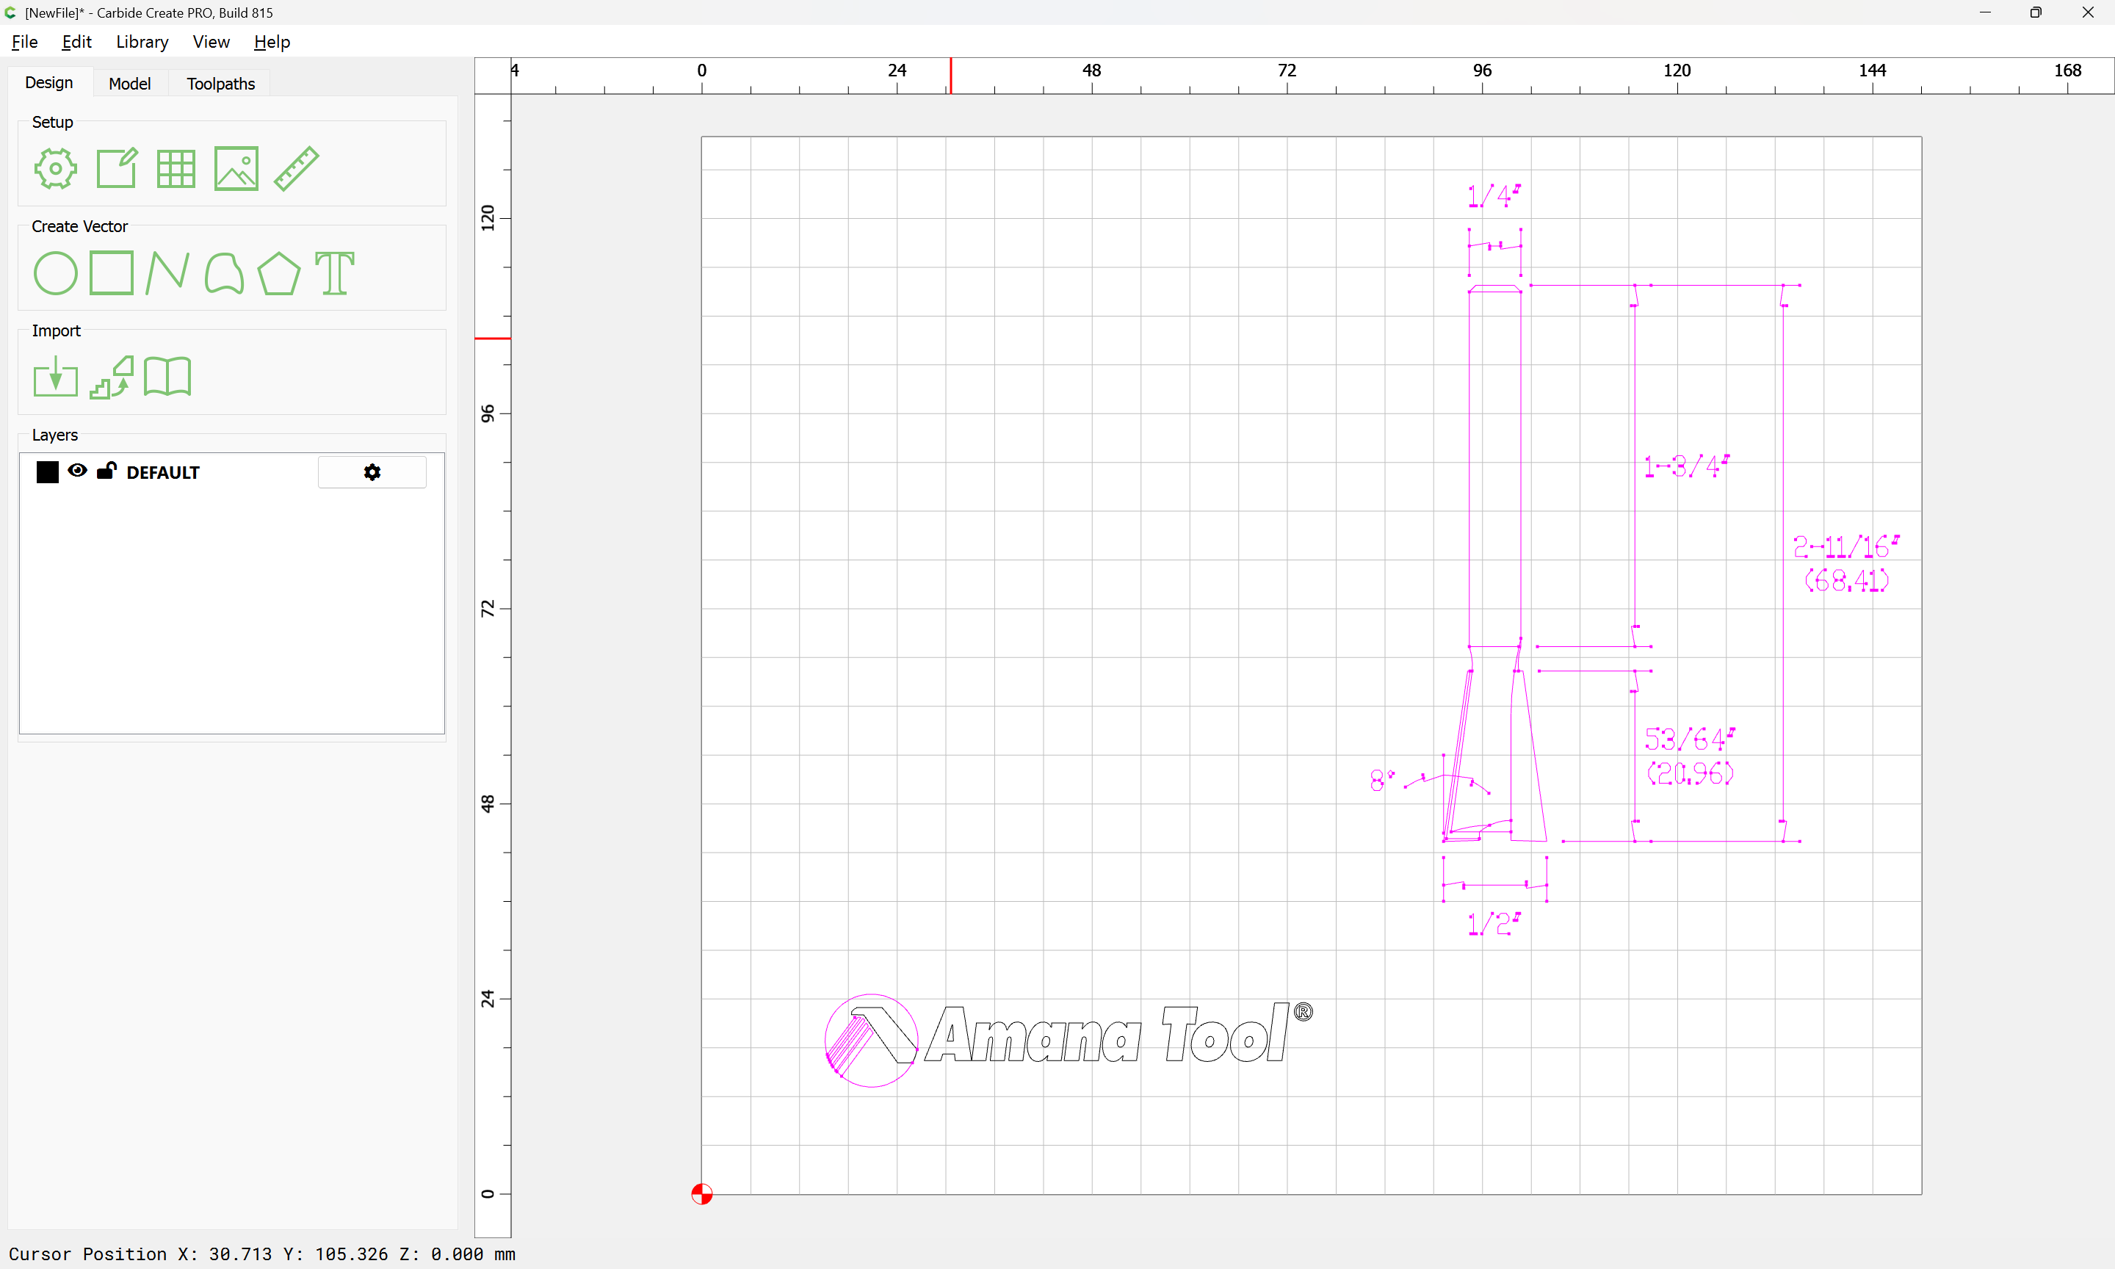Click the 1/4" dimension label at top
The height and width of the screenshot is (1269, 2115).
click(1494, 196)
